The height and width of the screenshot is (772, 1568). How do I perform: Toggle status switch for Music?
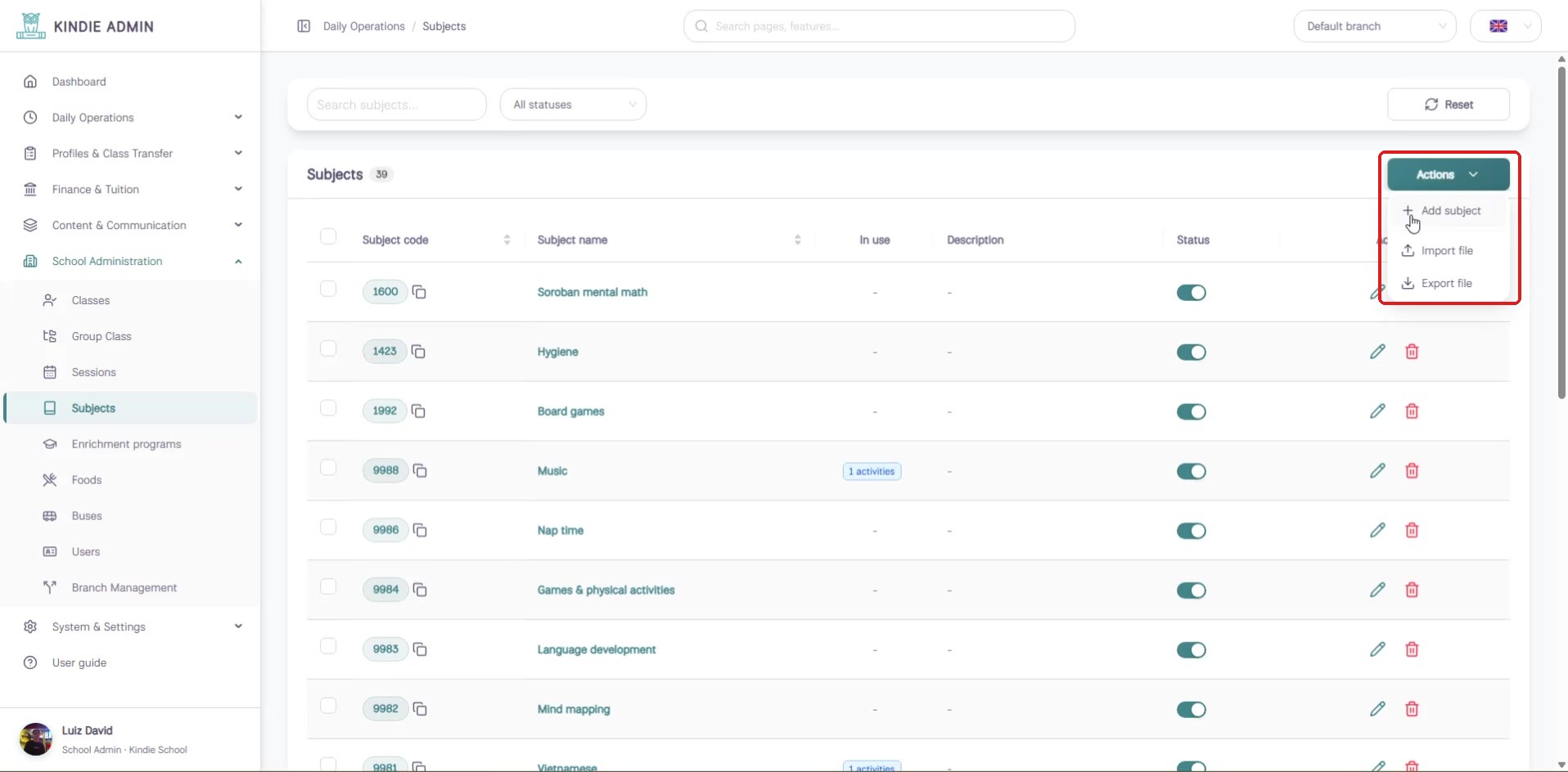click(1191, 471)
